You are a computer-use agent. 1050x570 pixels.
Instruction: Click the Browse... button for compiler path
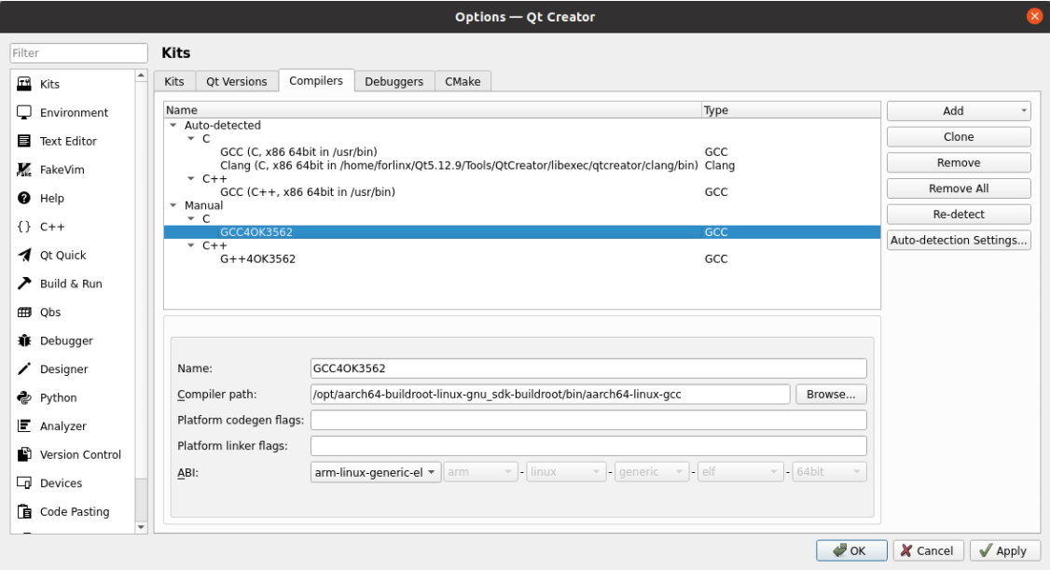[831, 394]
